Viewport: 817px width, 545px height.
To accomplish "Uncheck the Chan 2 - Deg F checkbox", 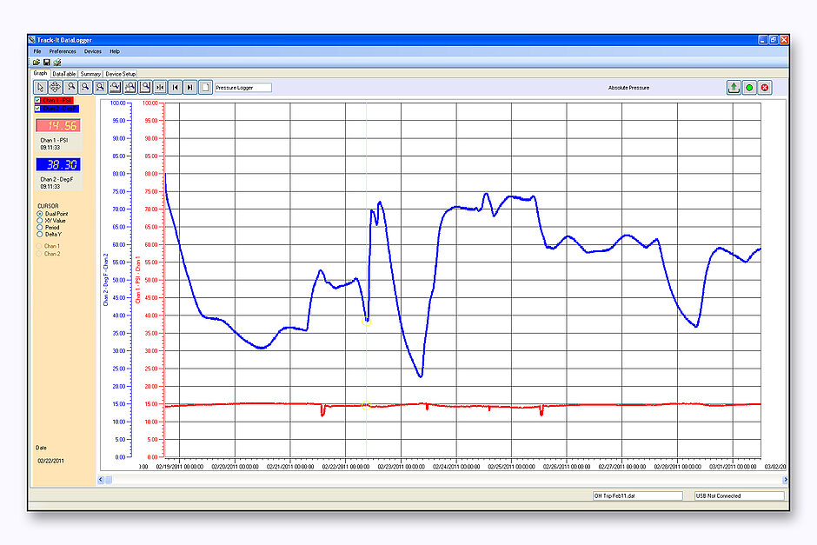I will tap(37, 109).
